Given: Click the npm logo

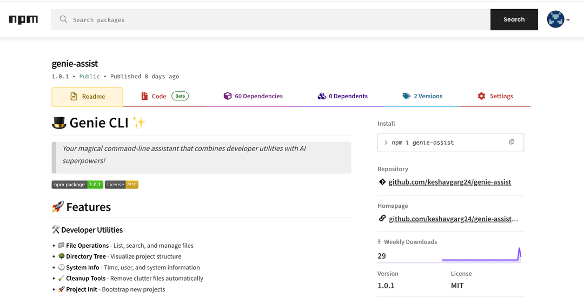Looking at the screenshot, I should pos(23,19).
